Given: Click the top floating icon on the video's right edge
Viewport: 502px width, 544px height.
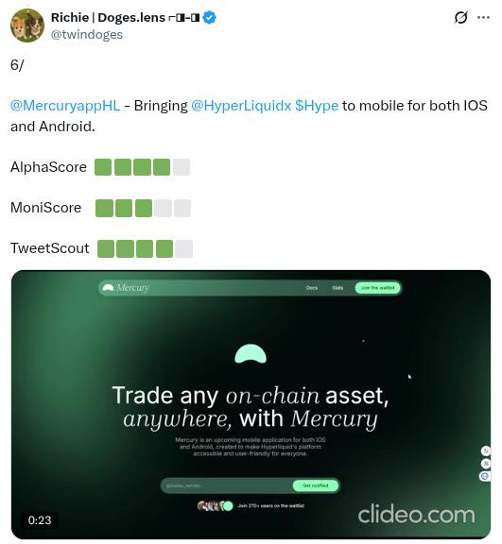Looking at the screenshot, I should 486,450.
